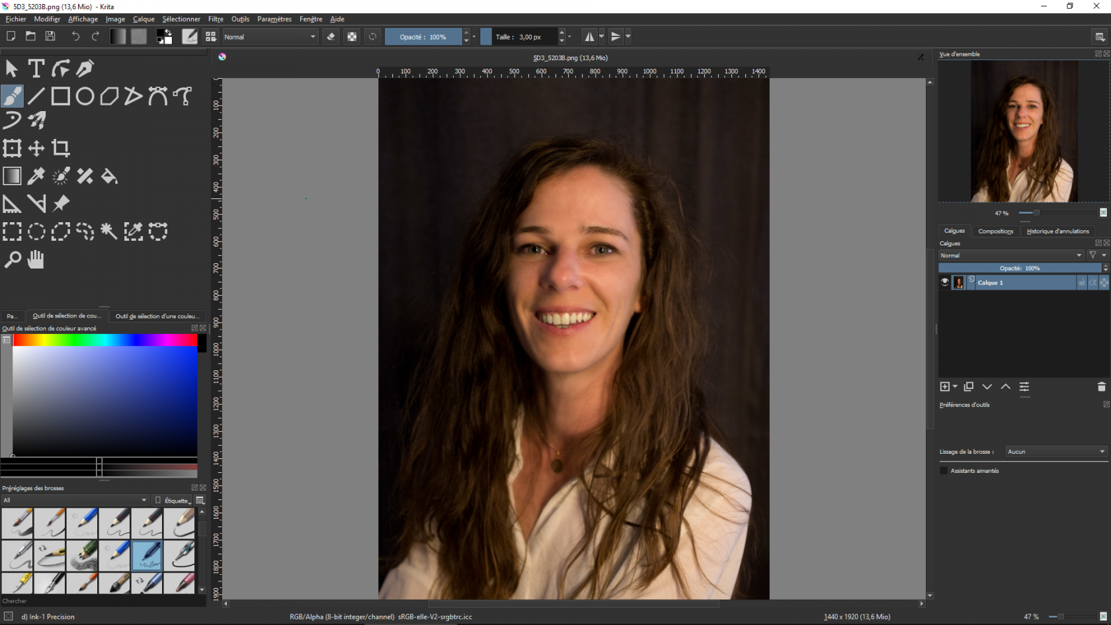Click the reload brush preset button
The width and height of the screenshot is (1111, 625).
pos(372,36)
